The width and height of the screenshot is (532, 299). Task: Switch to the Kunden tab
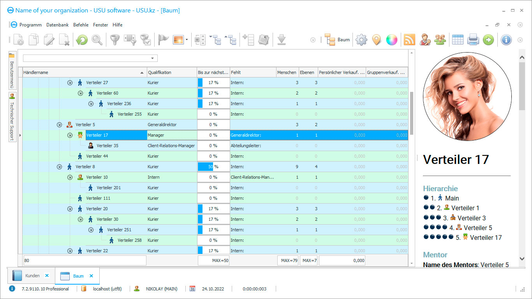click(32, 276)
